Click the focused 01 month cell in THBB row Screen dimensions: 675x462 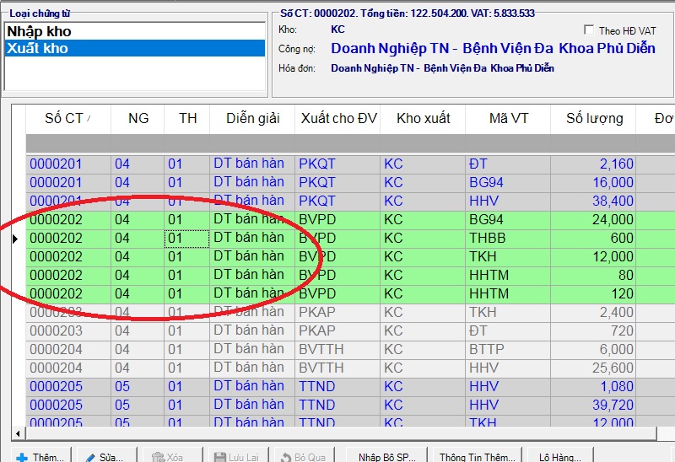187,239
